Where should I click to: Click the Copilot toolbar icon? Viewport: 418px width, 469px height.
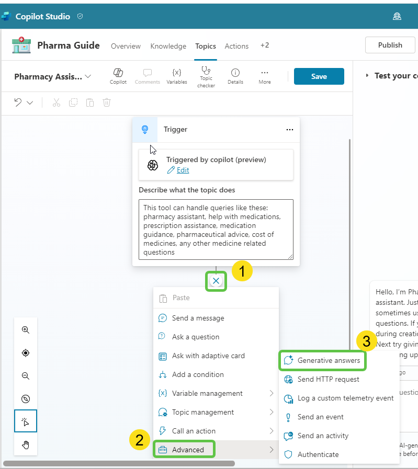tap(118, 76)
